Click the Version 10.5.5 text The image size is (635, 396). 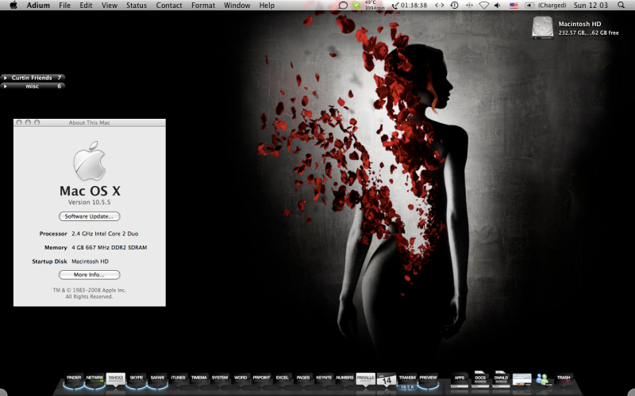click(x=89, y=203)
